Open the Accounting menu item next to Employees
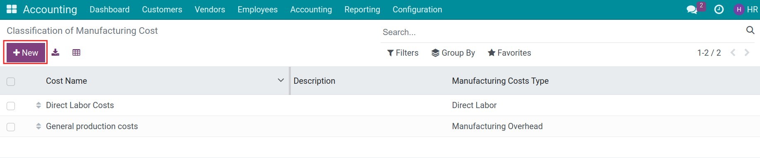Screen dimensions: 760x158 coord(311,9)
